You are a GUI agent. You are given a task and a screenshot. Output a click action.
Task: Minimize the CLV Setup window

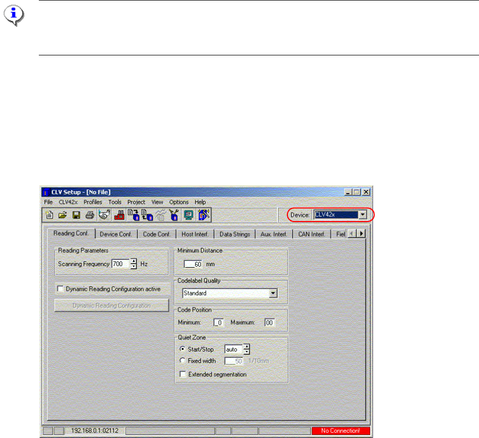click(348, 192)
